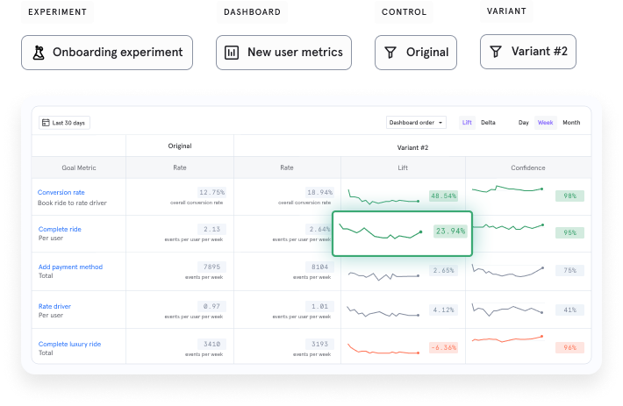Screen dimensions: 623x406
Task: Click the 7895 events per week value
Action: (x=211, y=267)
